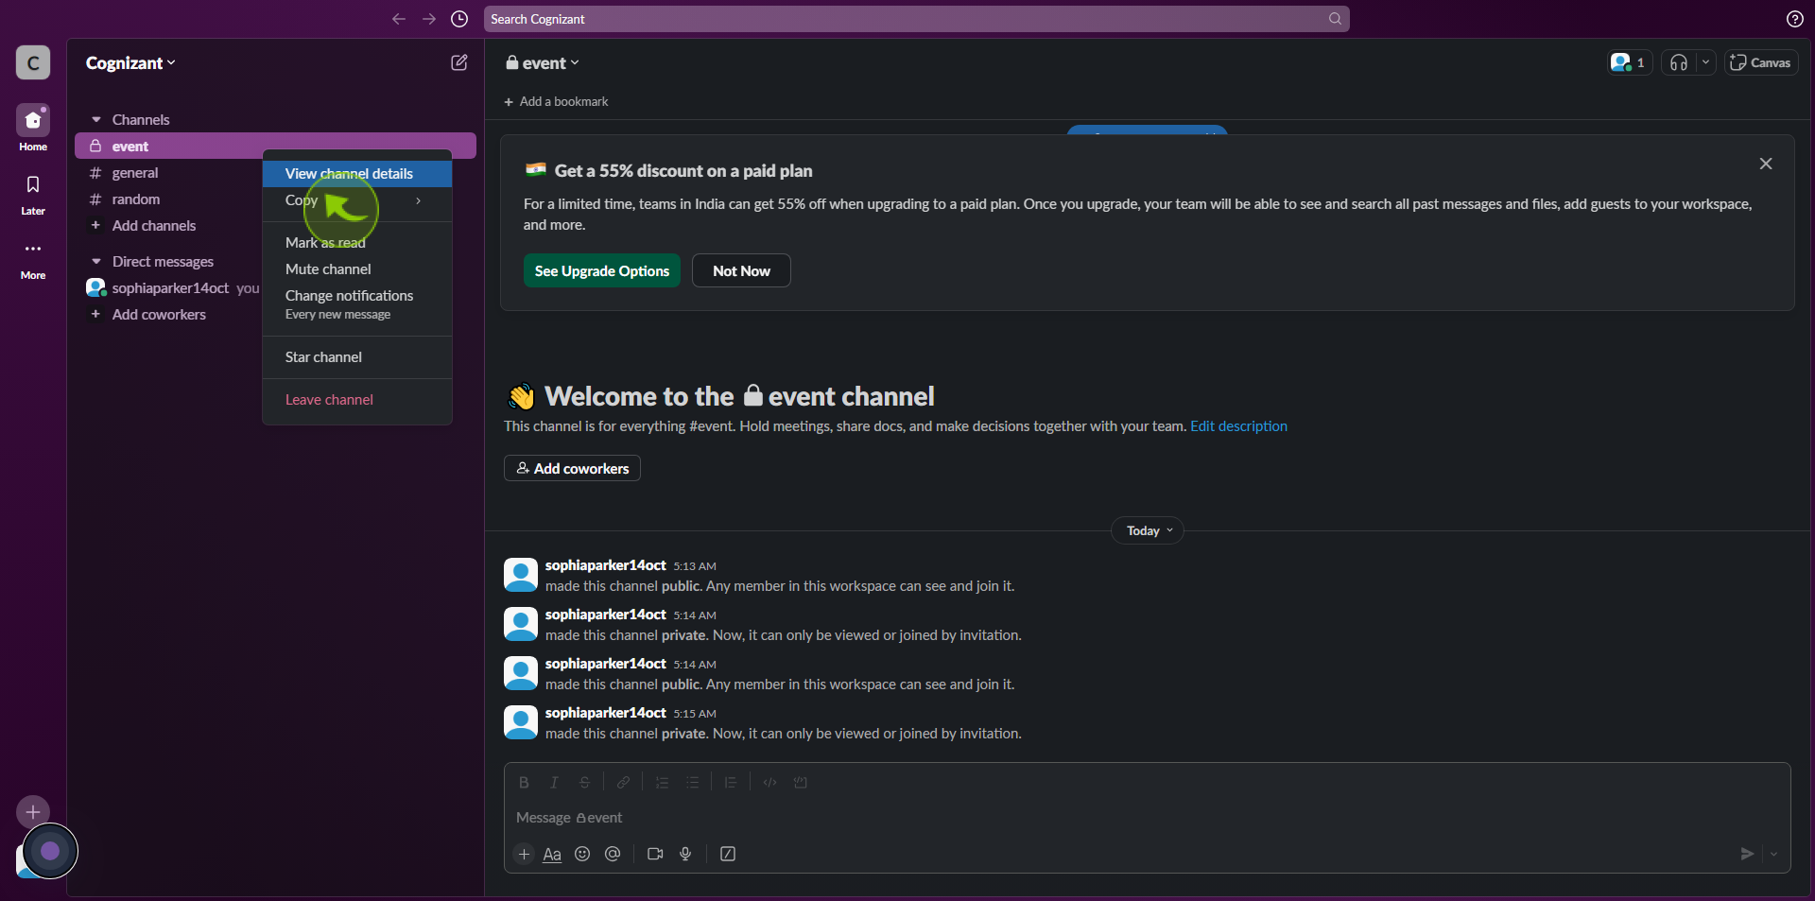Click Add a bookmark
This screenshot has height=901, width=1815.
click(x=556, y=101)
